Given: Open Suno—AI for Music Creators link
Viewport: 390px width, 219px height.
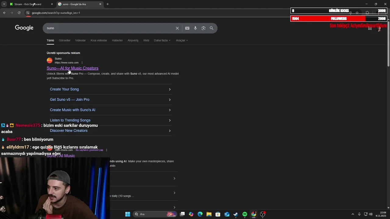Looking at the screenshot, I should click(x=73, y=68).
